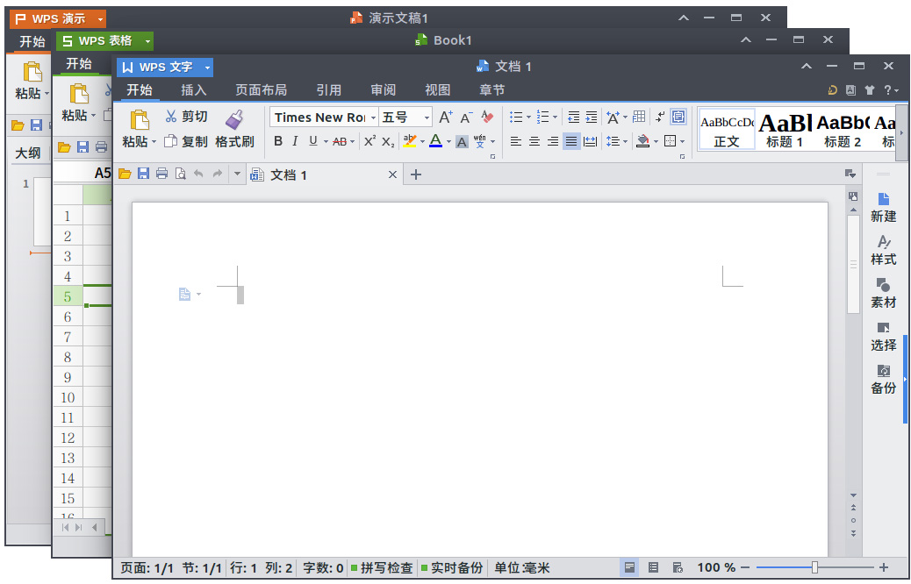
Task: Apply superscript X² formatting
Action: click(369, 141)
